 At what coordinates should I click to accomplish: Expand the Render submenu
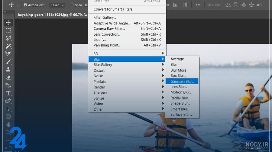pyautogui.click(x=127, y=87)
